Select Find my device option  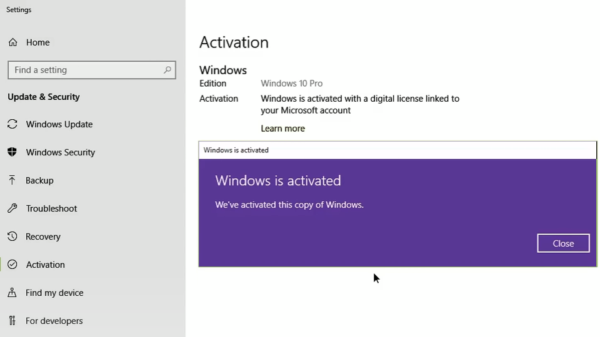pyautogui.click(x=54, y=293)
